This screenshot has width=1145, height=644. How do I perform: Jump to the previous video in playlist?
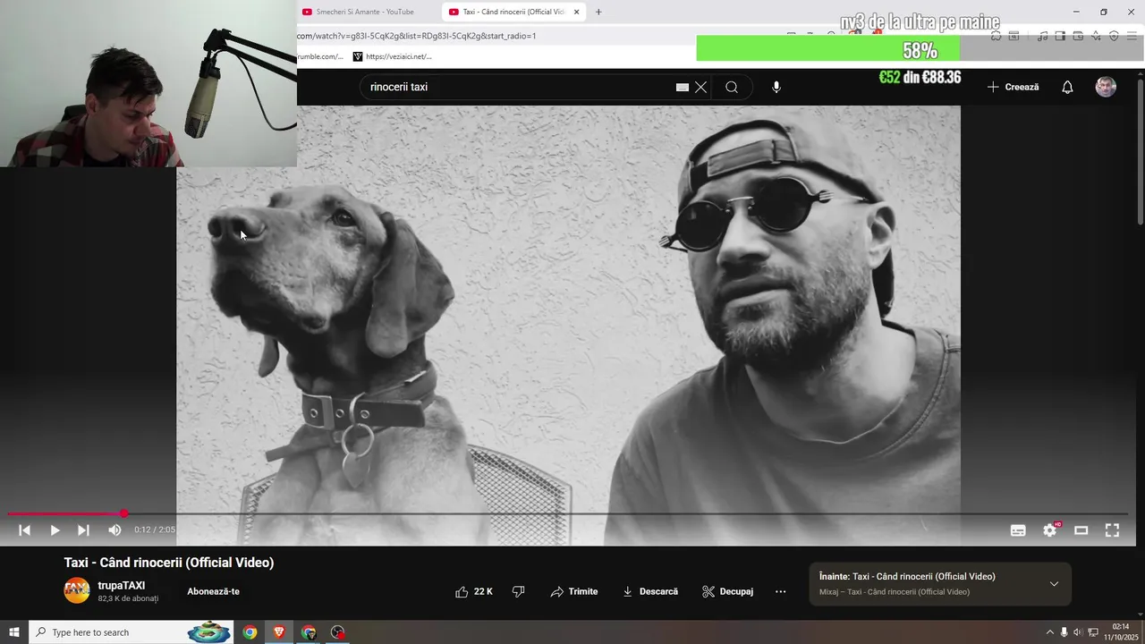coord(24,530)
